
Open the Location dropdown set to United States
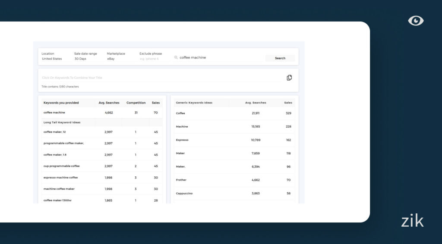coord(52,59)
